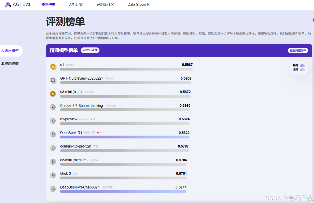Click the AGI-Eval site name
Screen dimensions: 314x203
pyautogui.click(x=22, y=4)
